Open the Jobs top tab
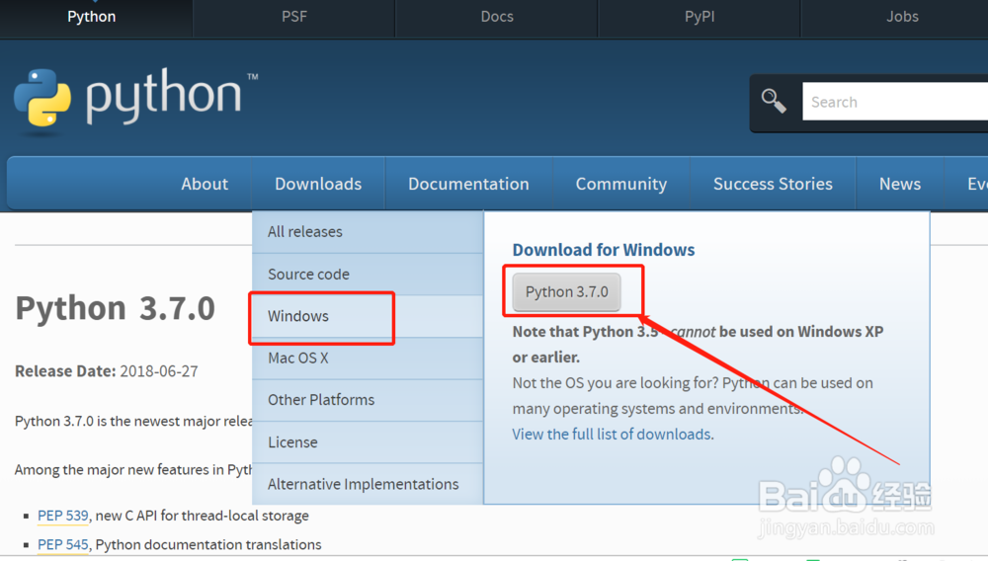The height and width of the screenshot is (561, 988). pyautogui.click(x=902, y=17)
